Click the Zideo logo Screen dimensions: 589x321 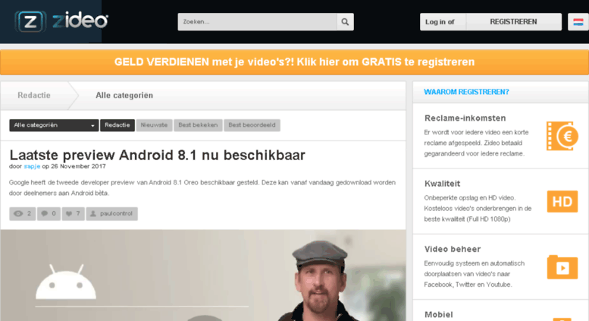pyautogui.click(x=61, y=21)
